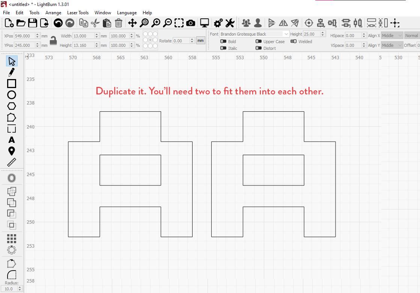
Task: Select the Rectangle drawing tool
Action: 11,84
